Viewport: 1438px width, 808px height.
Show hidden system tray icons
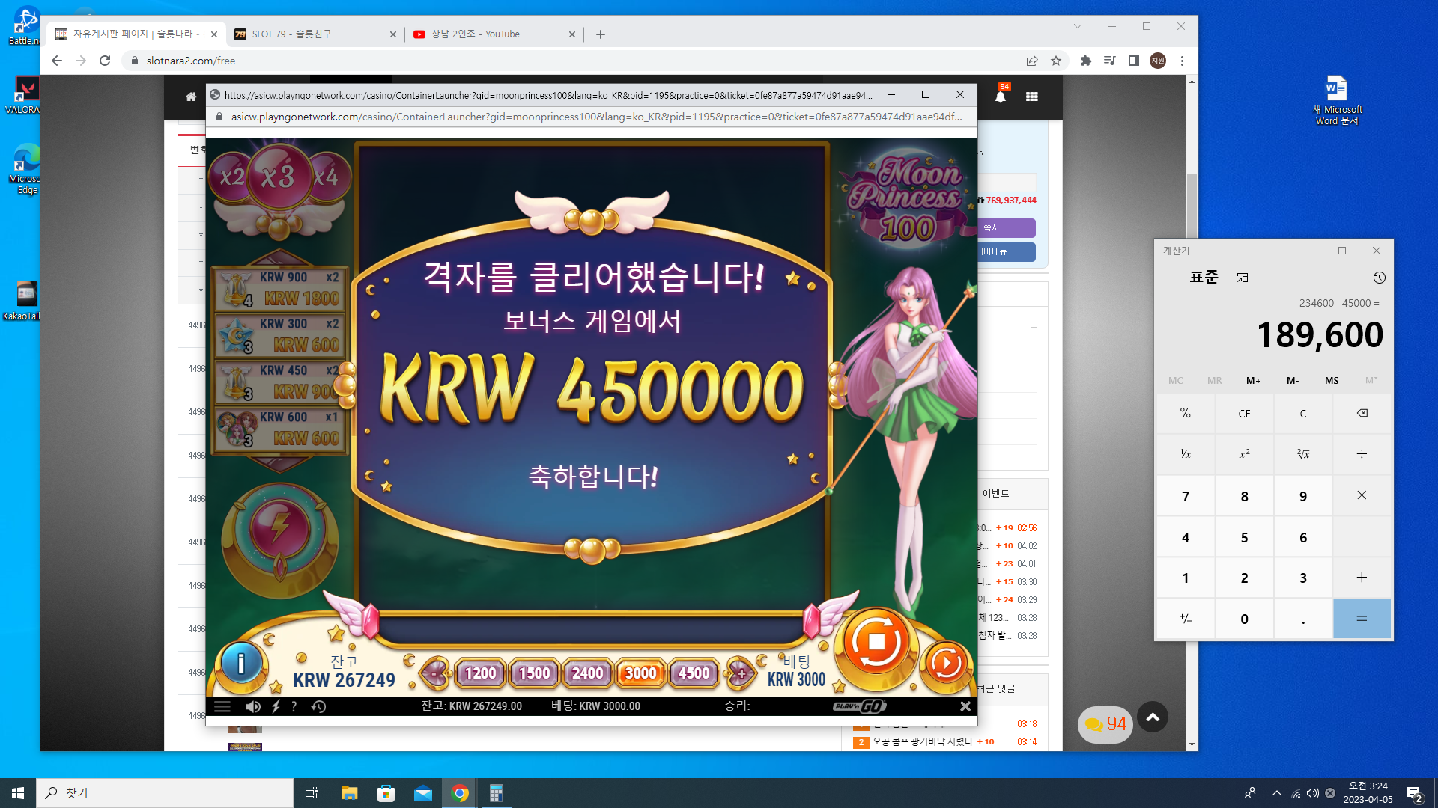click(1276, 793)
